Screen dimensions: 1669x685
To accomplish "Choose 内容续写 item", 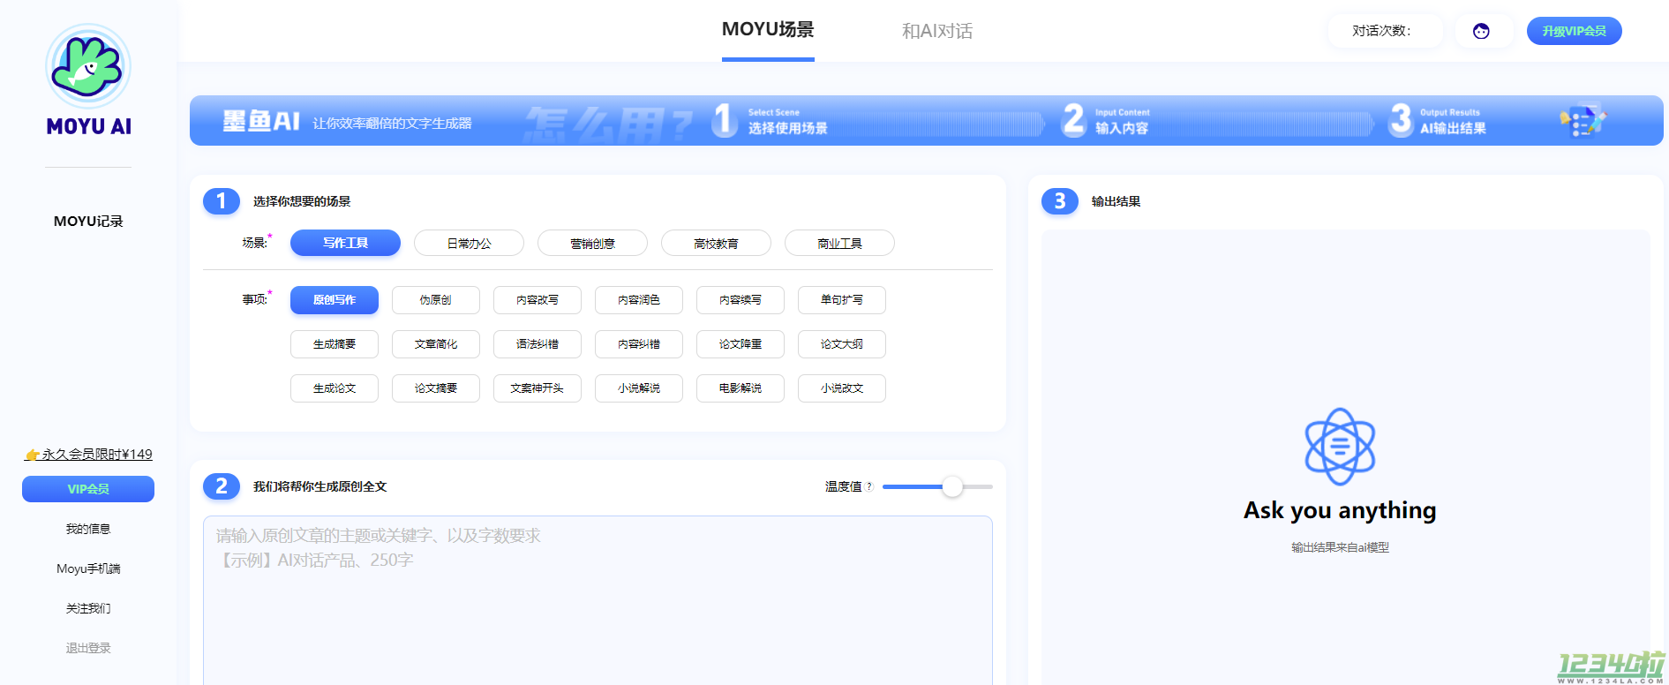I will pos(741,300).
